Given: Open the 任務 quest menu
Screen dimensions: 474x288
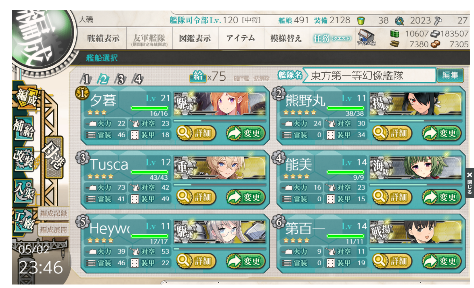Looking at the screenshot, I should click(333, 38).
